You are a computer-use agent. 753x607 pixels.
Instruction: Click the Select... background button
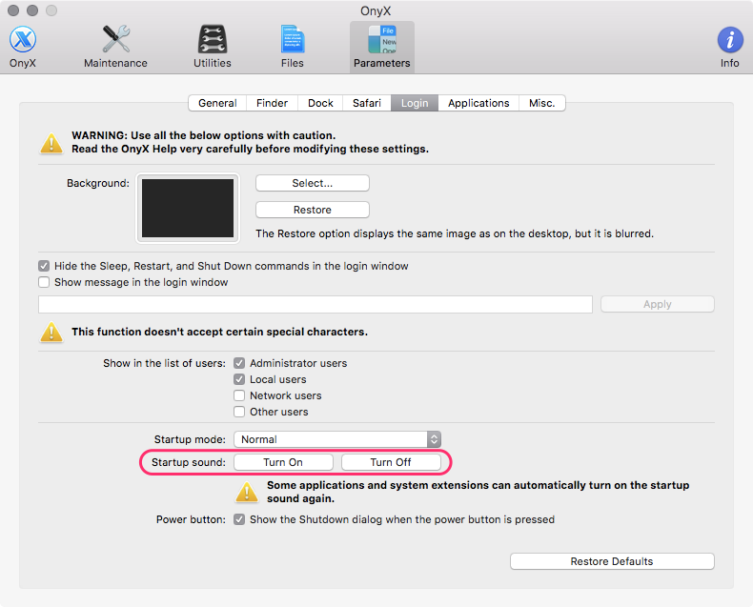click(x=313, y=183)
